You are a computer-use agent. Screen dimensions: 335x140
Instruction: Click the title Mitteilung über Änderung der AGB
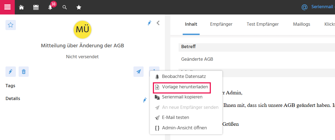pyautogui.click(x=82, y=46)
